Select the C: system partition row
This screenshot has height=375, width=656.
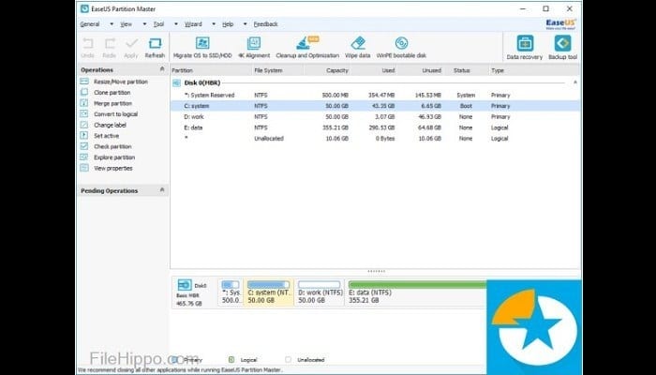pyautogui.click(x=375, y=106)
